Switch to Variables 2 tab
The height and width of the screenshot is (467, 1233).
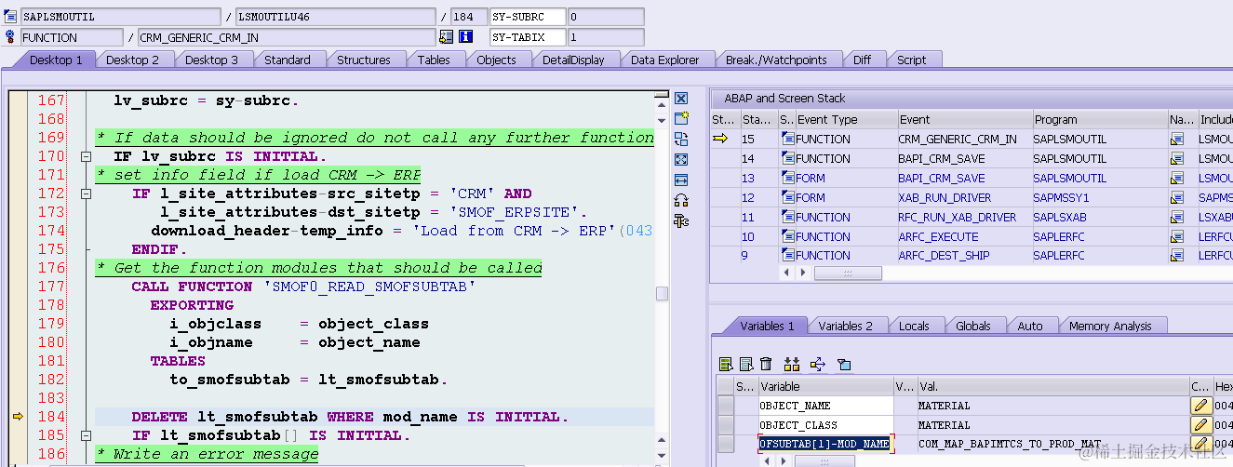click(x=845, y=326)
